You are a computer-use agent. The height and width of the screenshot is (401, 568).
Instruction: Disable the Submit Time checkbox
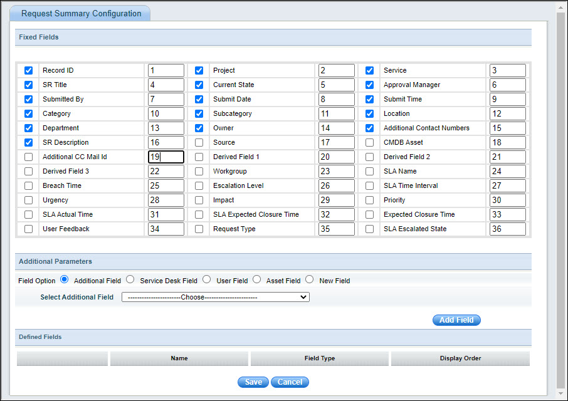[x=369, y=100]
